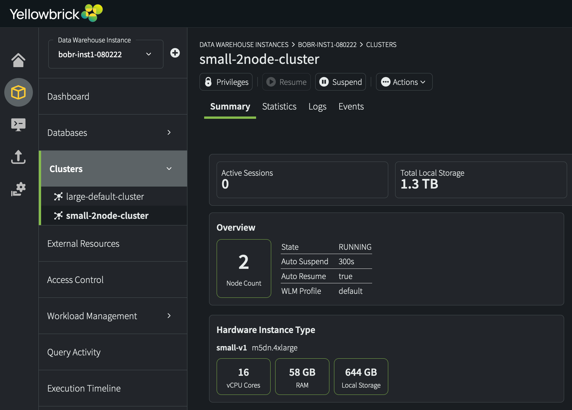572x410 pixels.
Task: Open Execution Timeline menu item
Action: [113, 388]
